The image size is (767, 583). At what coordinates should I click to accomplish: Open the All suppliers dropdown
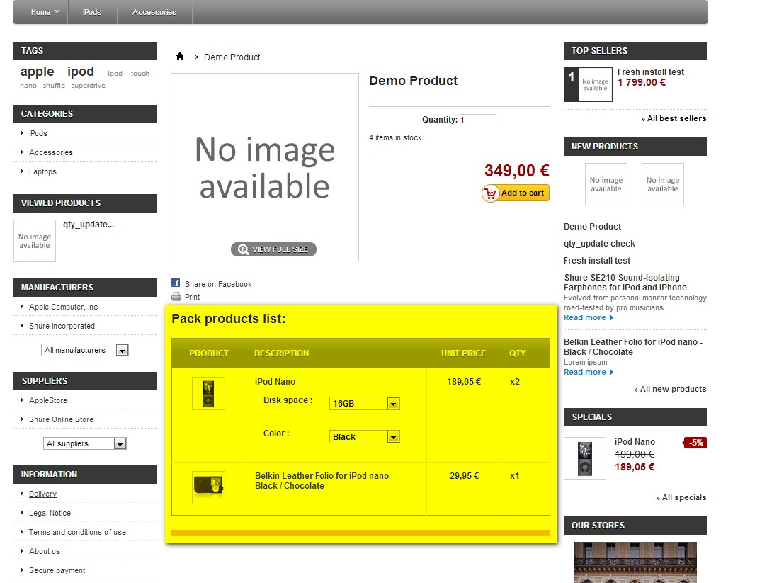click(84, 443)
